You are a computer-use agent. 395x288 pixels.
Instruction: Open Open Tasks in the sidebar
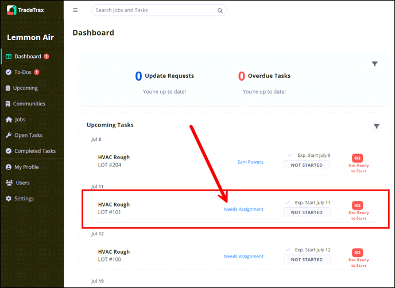click(29, 136)
